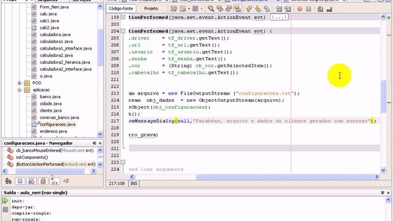
Task: Navigator horizontal scrollbar left arrow
Action: pos(5,171)
